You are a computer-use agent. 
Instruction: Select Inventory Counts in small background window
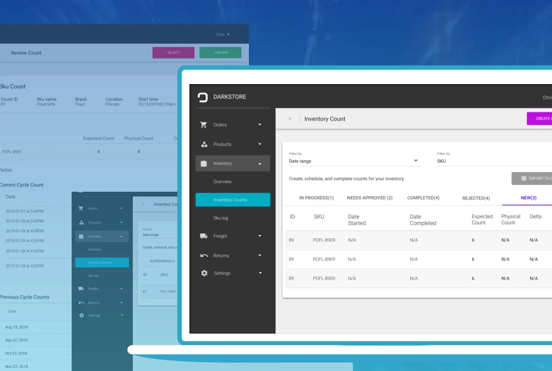[102, 263]
